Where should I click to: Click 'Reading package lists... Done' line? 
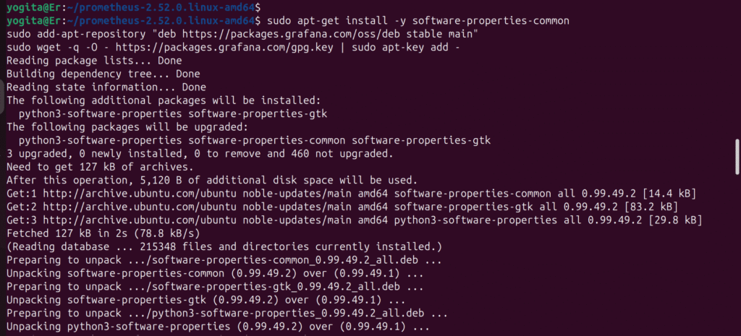[x=94, y=61]
